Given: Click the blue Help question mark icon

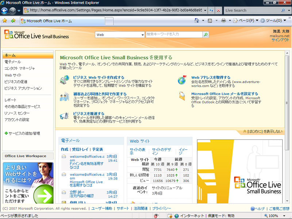Looking at the screenshot, I should pos(253,208).
